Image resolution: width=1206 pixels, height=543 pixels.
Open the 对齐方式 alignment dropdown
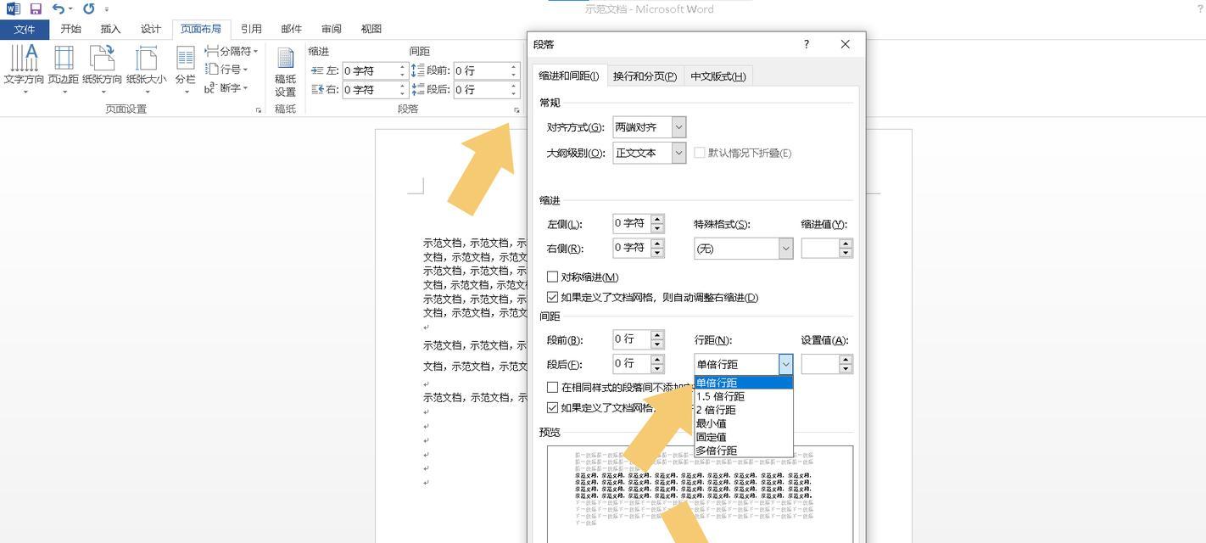point(678,127)
